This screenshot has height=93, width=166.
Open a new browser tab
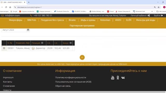click(29, 2)
